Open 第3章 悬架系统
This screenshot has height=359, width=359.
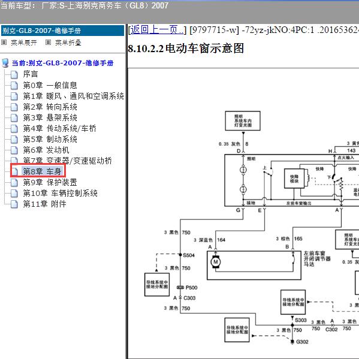[x=50, y=117]
